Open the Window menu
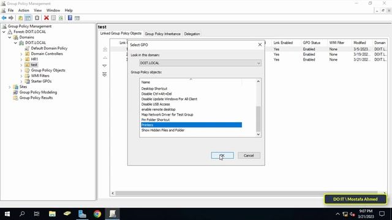The image size is (392, 220). coord(53,10)
